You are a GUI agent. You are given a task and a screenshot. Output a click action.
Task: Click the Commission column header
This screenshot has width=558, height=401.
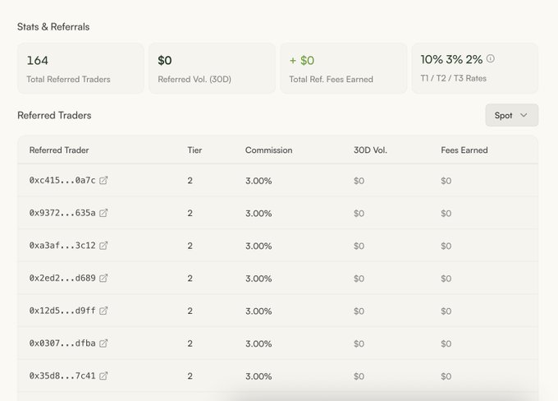click(268, 150)
